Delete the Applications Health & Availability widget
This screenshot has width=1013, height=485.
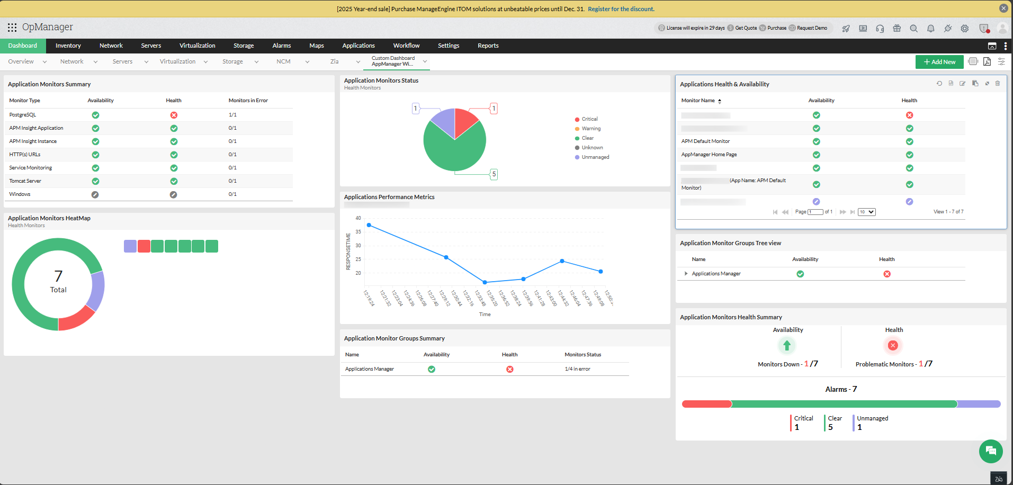(998, 83)
